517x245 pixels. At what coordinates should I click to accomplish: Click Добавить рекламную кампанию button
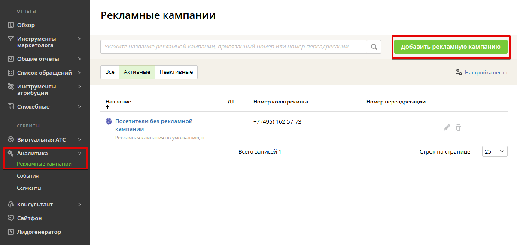click(450, 47)
